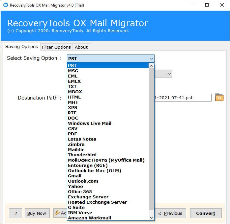Click the dropdown list scrollbar thumb

click(151, 139)
